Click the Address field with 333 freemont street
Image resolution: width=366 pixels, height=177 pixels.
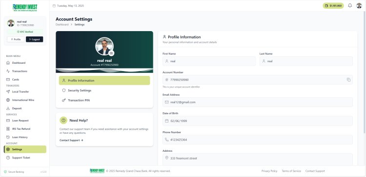[x=258, y=159]
